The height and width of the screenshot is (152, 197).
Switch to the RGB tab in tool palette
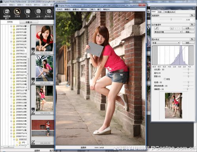click(160, 12)
